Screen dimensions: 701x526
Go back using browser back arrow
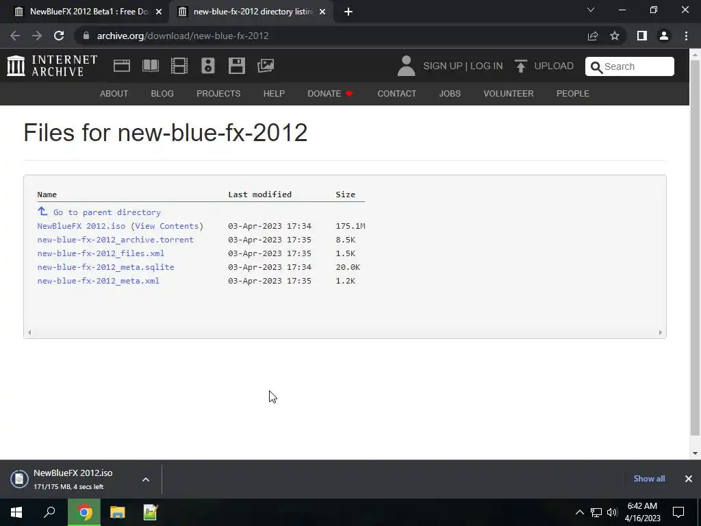(15, 36)
